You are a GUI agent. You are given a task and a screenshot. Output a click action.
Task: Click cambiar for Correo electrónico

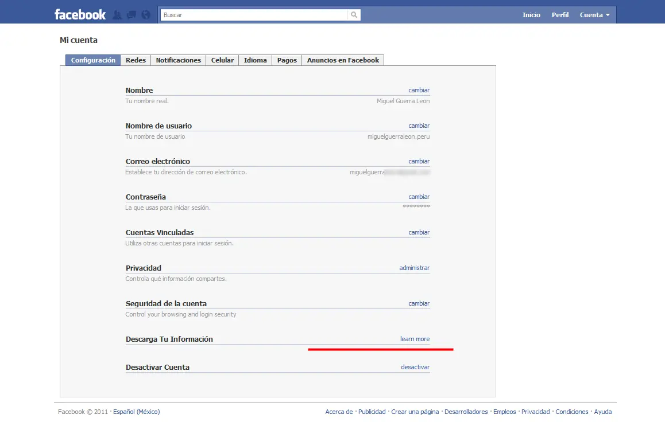[x=419, y=161]
